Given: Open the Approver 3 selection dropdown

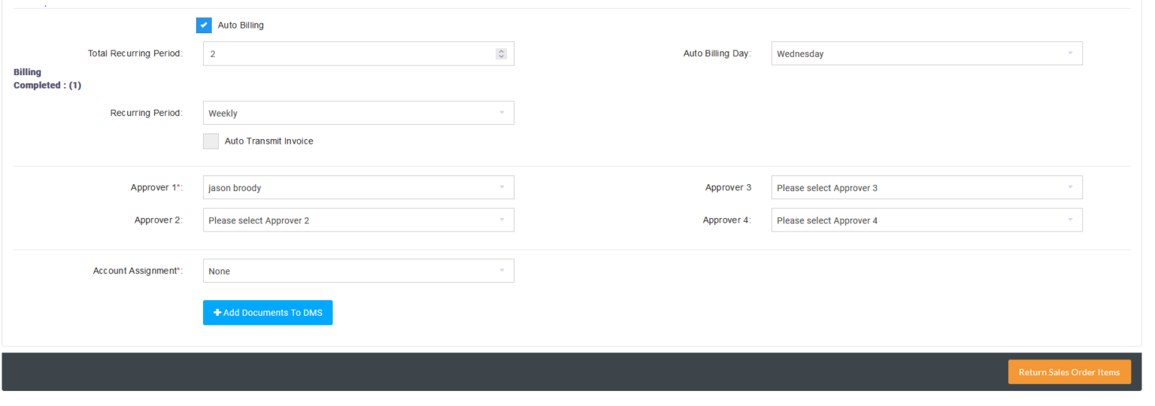Looking at the screenshot, I should [x=927, y=188].
